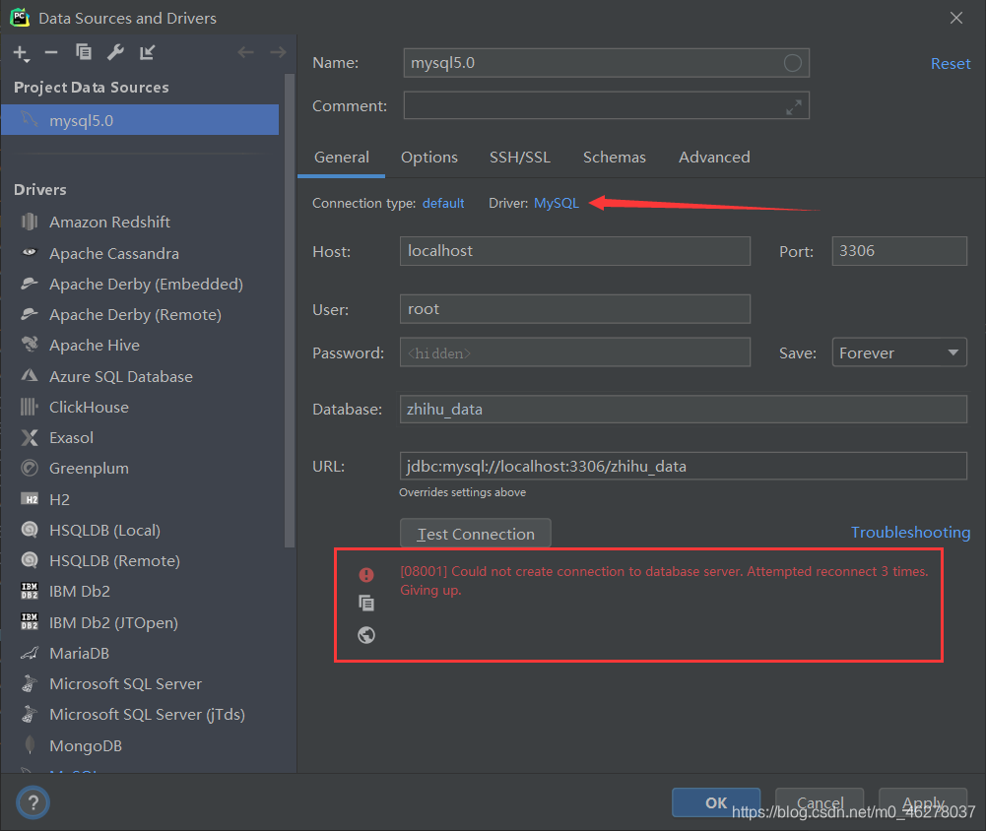Click the color circle in Name field
Screen dimensions: 986x831
click(x=792, y=63)
